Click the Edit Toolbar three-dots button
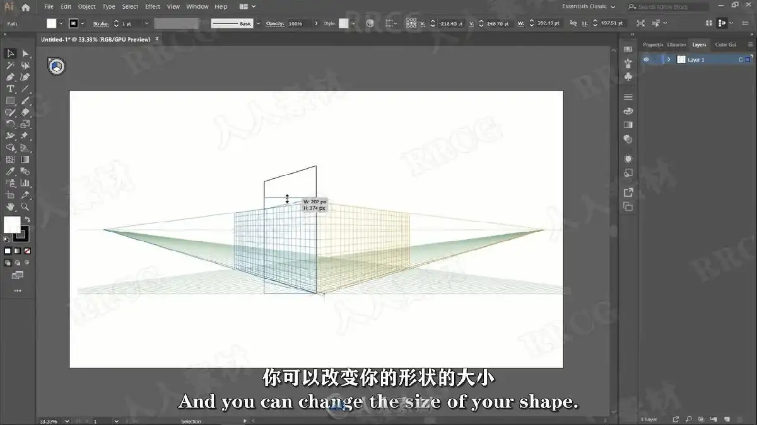 pyautogui.click(x=18, y=291)
